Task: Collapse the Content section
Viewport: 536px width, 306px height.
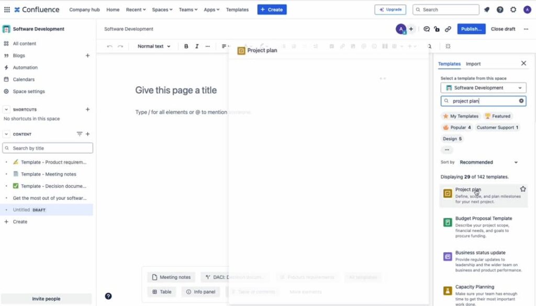Action: [x=6, y=134]
